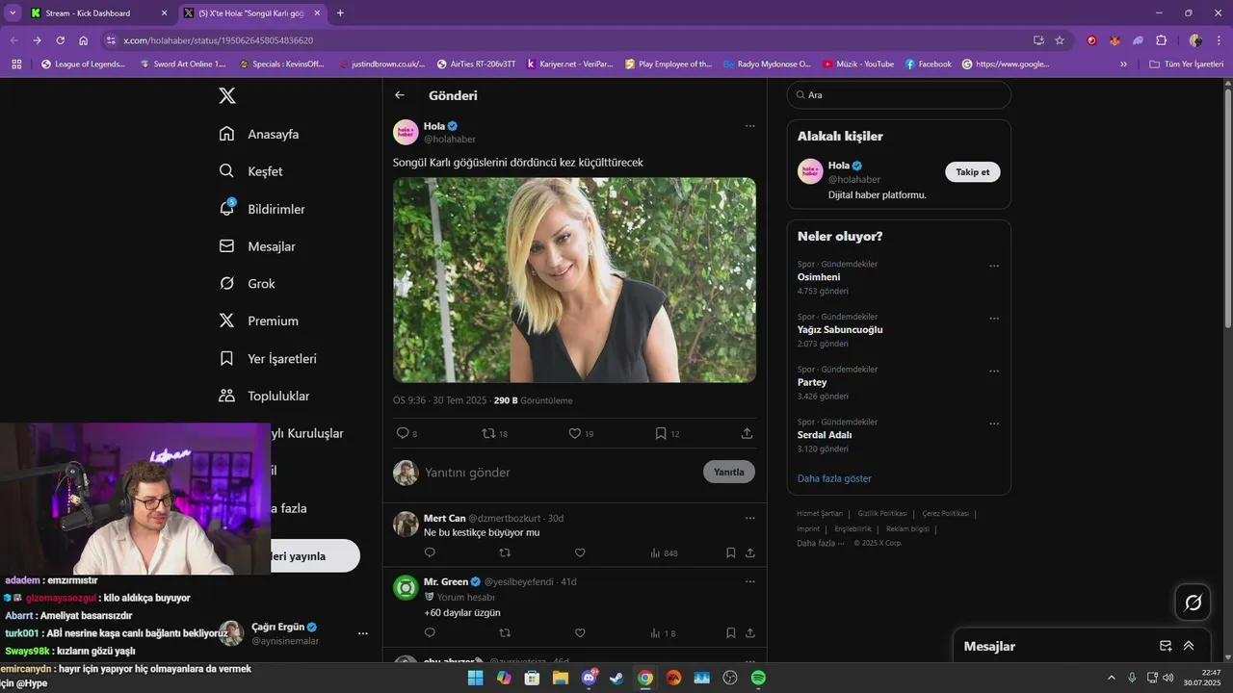Expand the Mesajlar drawer
The image size is (1233, 693).
(1189, 646)
